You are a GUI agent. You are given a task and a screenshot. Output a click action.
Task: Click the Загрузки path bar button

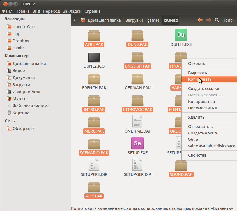(x=134, y=20)
